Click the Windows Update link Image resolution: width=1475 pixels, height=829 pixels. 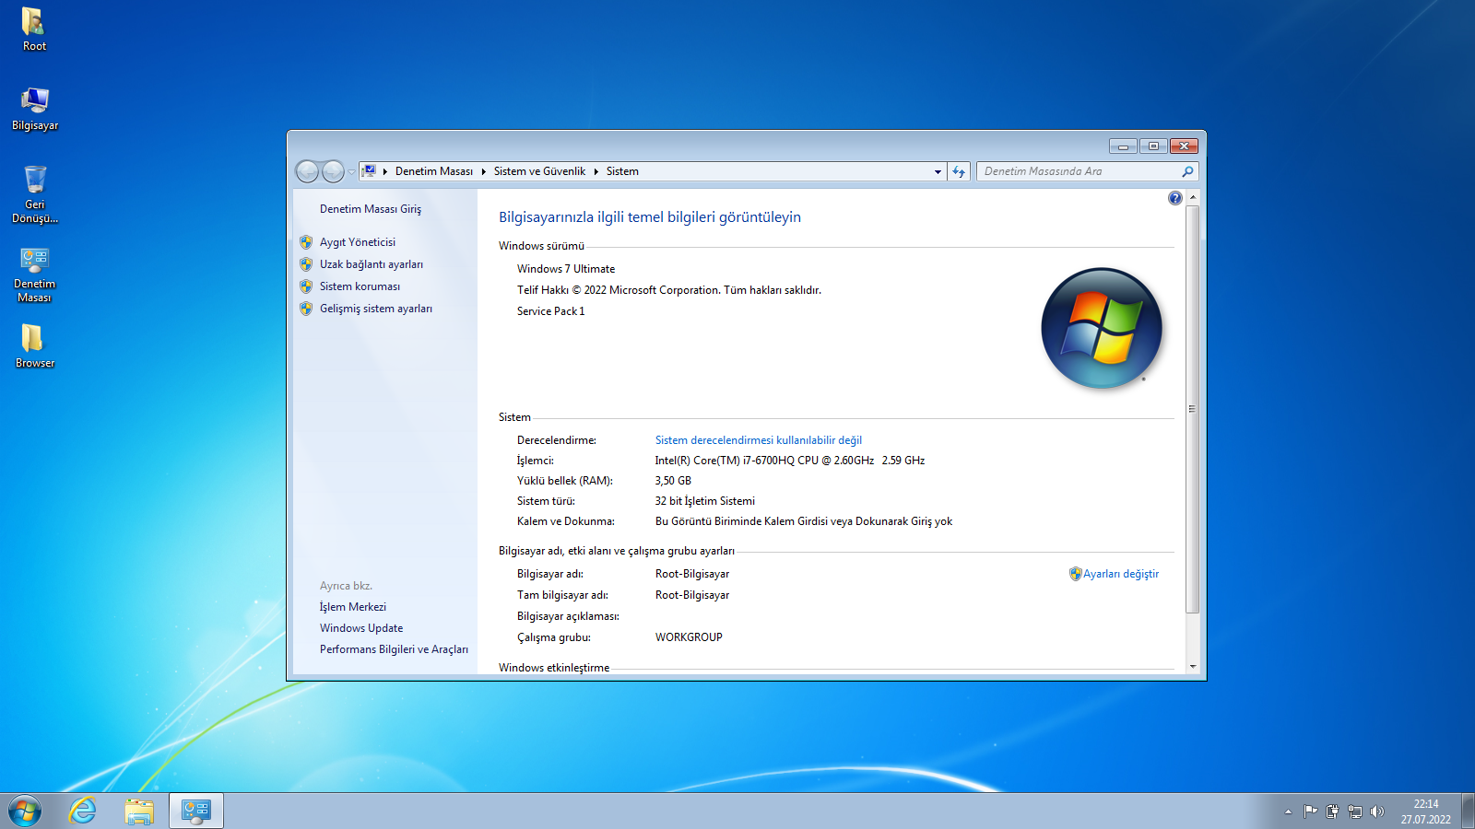(360, 628)
